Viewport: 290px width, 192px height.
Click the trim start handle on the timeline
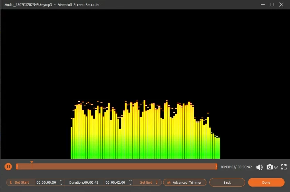[17, 166]
